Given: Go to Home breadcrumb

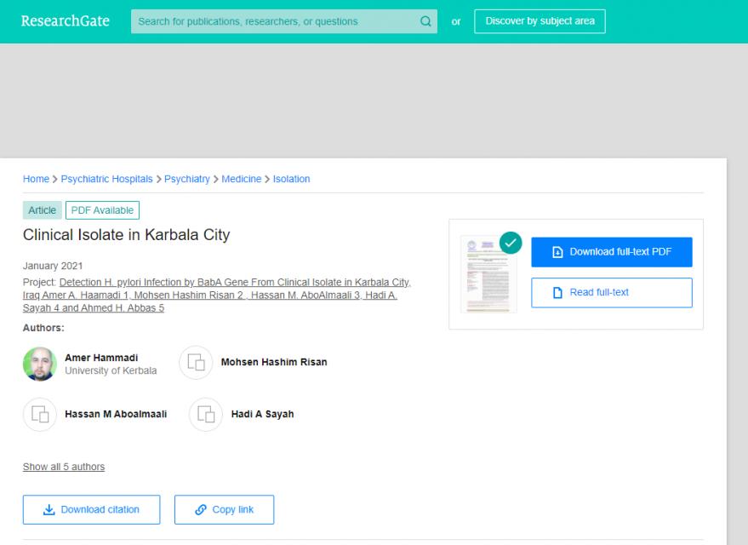Looking at the screenshot, I should [x=37, y=179].
